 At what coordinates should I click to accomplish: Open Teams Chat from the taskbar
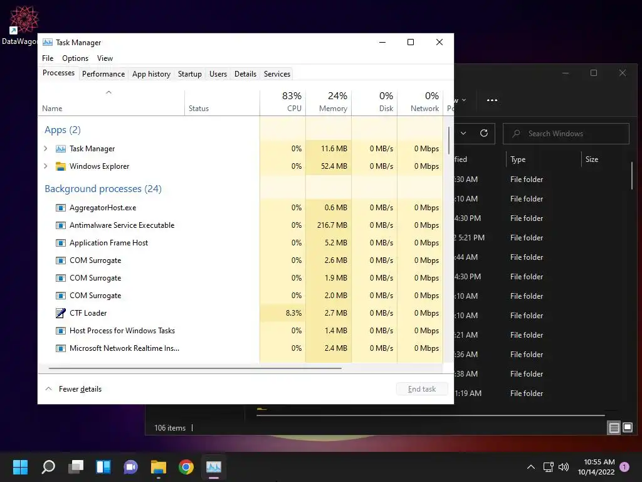click(x=130, y=467)
